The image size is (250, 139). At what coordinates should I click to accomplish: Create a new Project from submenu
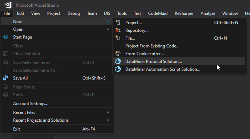pyautogui.click(x=179, y=22)
